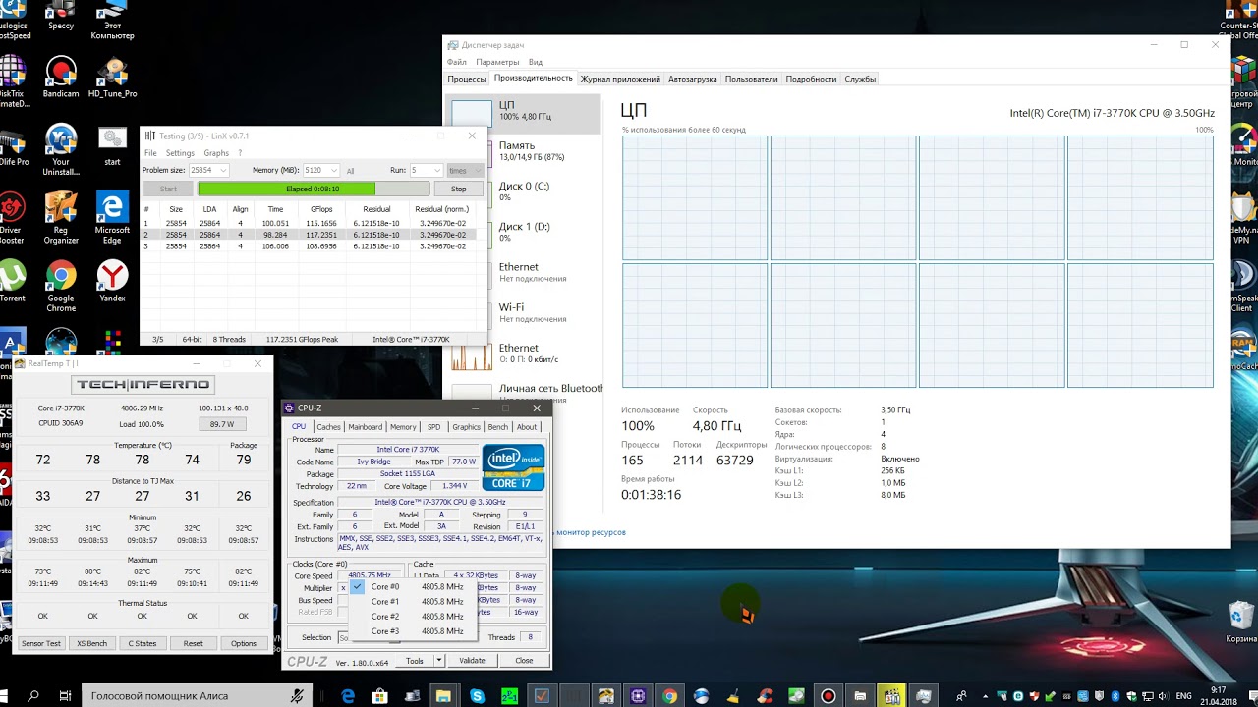The width and height of the screenshot is (1258, 707).
Task: Click All memory button in LinX
Action: tap(350, 171)
